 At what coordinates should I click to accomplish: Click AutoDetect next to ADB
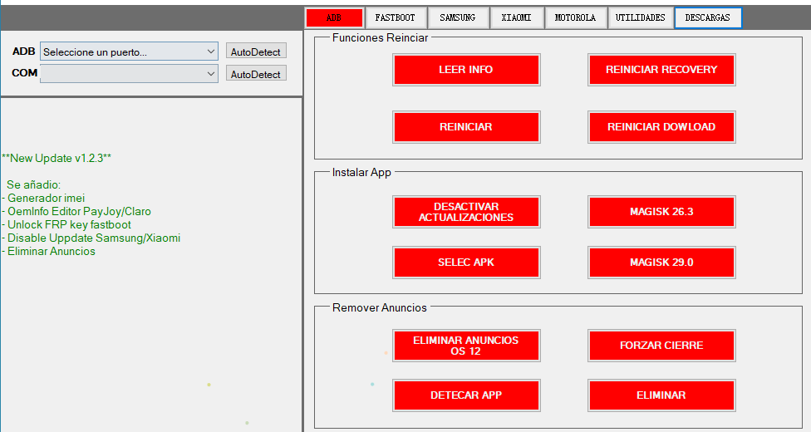[x=256, y=52]
